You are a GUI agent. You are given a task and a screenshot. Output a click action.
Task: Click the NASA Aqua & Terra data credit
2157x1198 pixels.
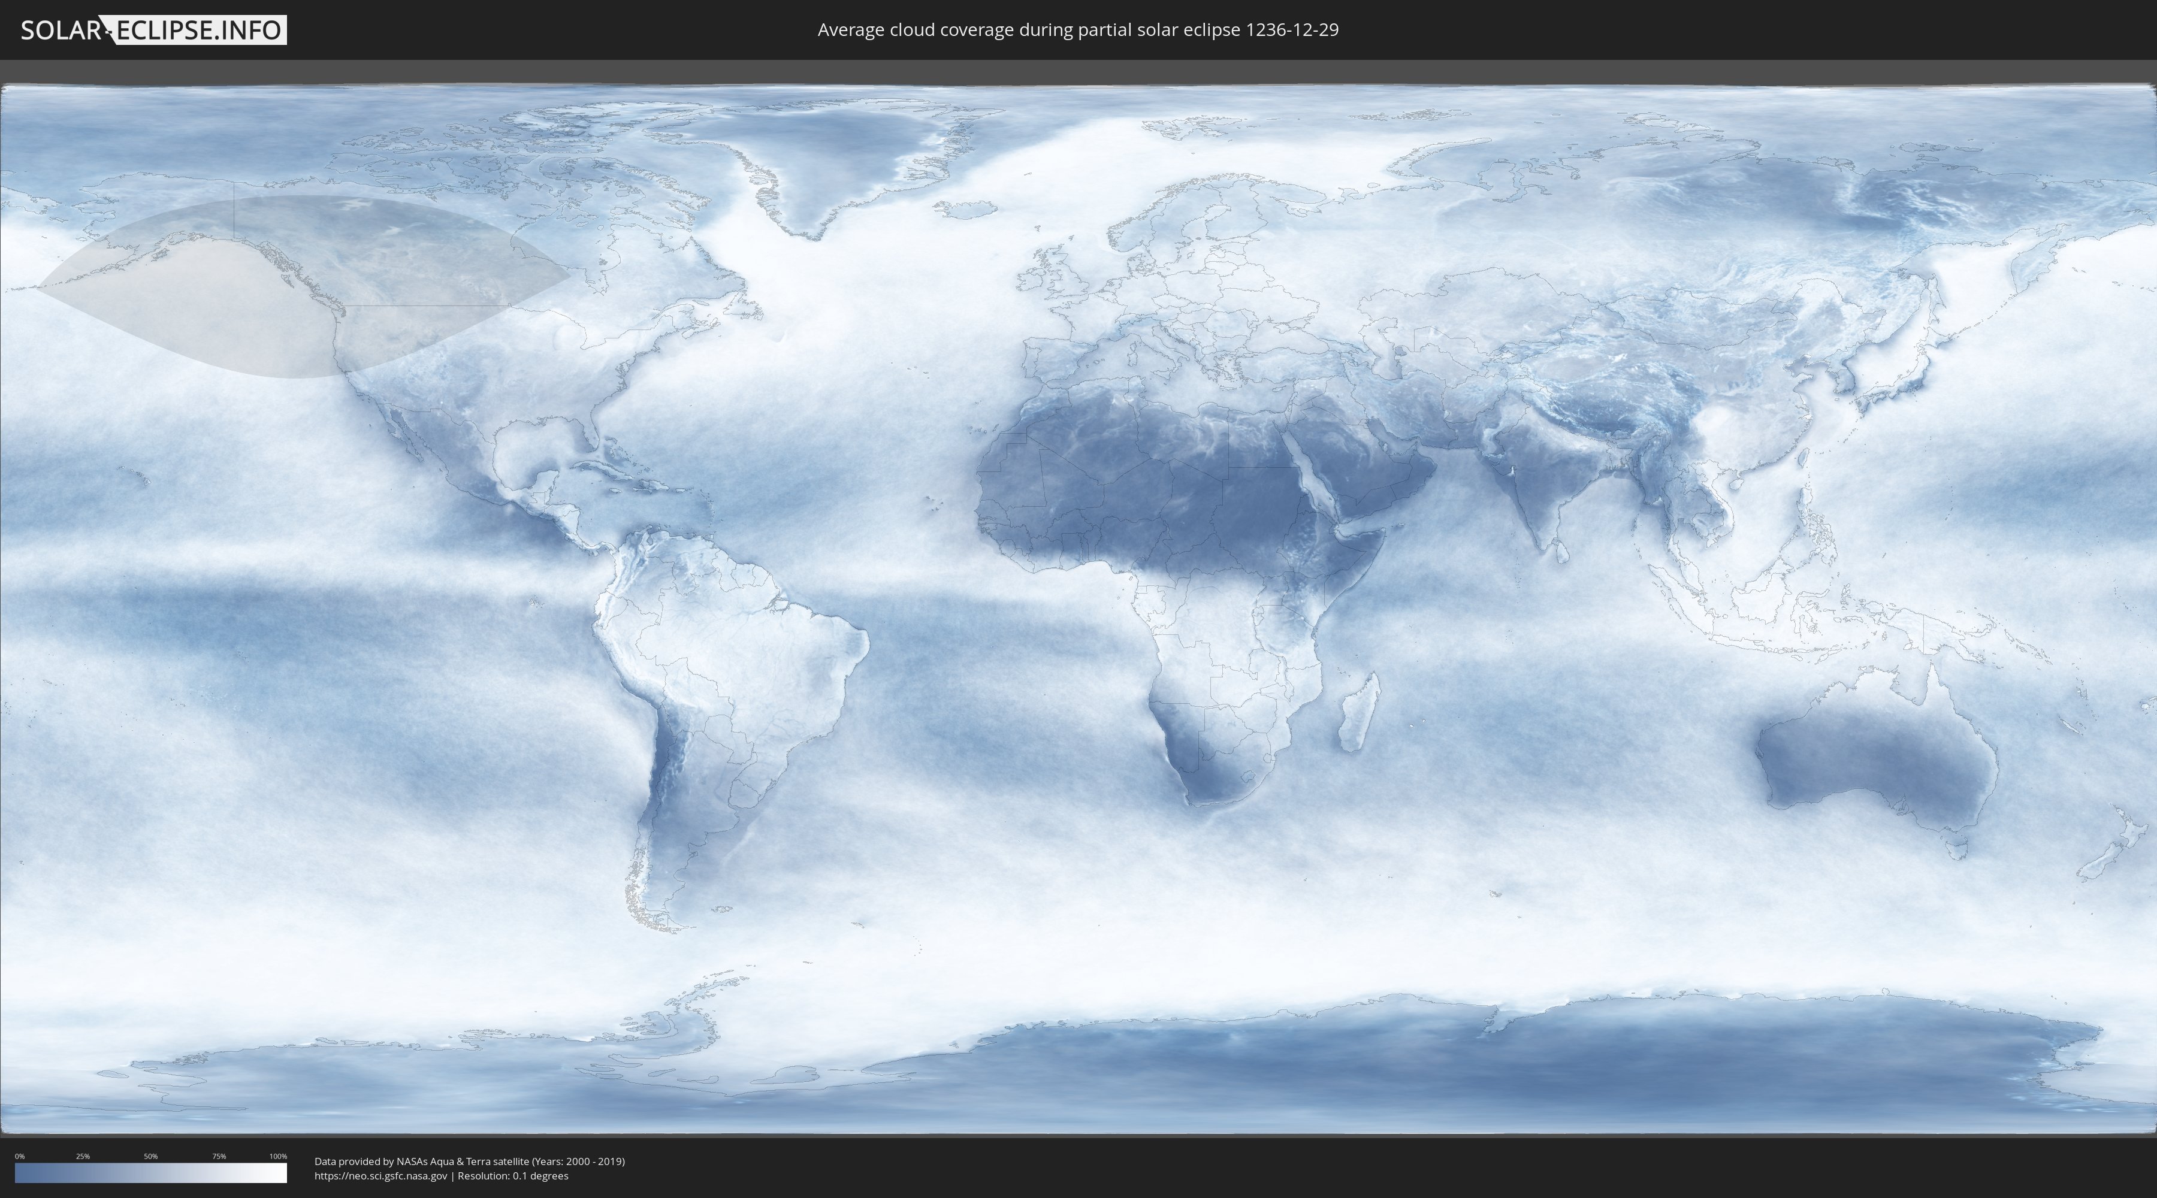tap(469, 1161)
